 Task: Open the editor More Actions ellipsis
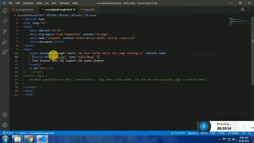(x=249, y=10)
